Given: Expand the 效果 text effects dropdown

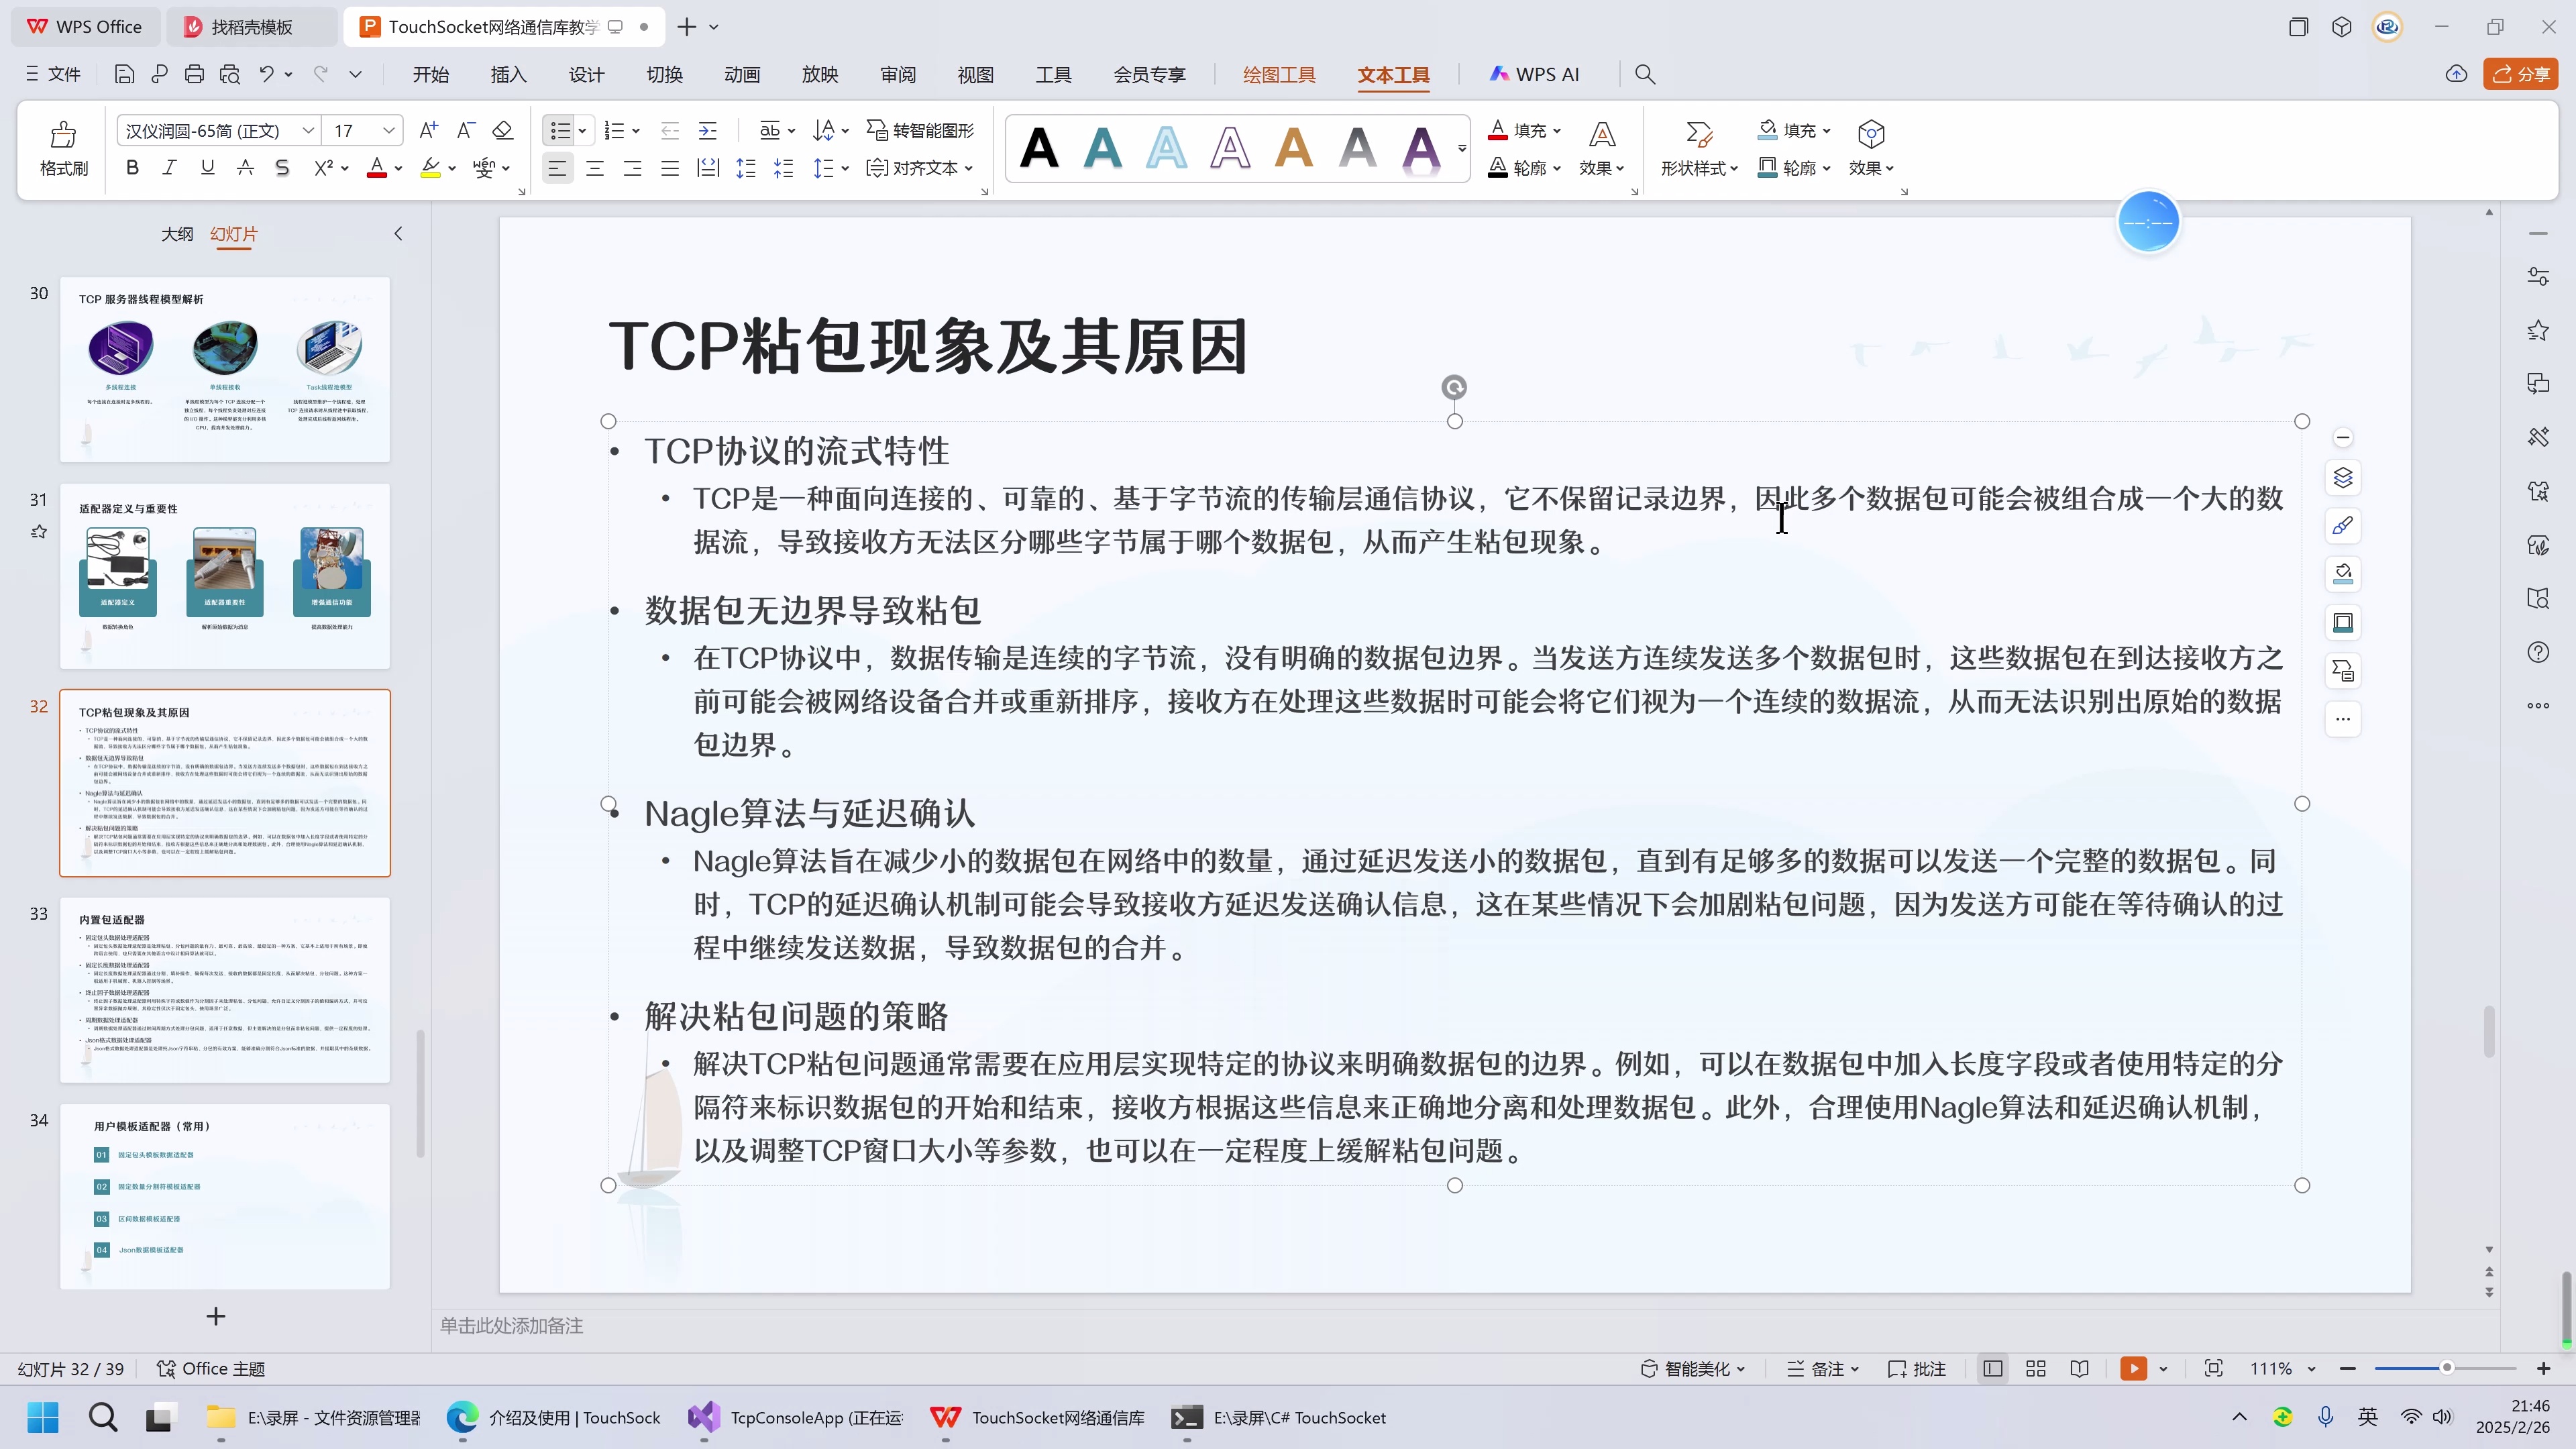Looking at the screenshot, I should point(1600,168).
